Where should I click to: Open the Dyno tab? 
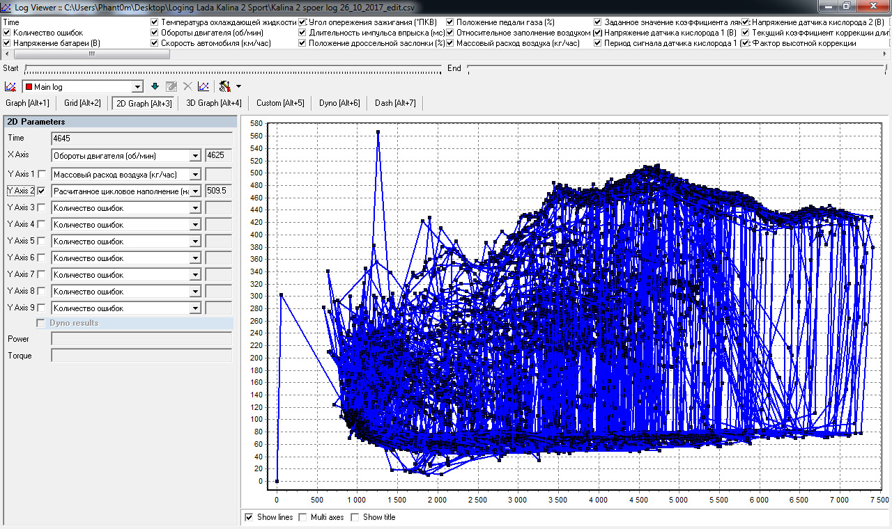click(339, 103)
